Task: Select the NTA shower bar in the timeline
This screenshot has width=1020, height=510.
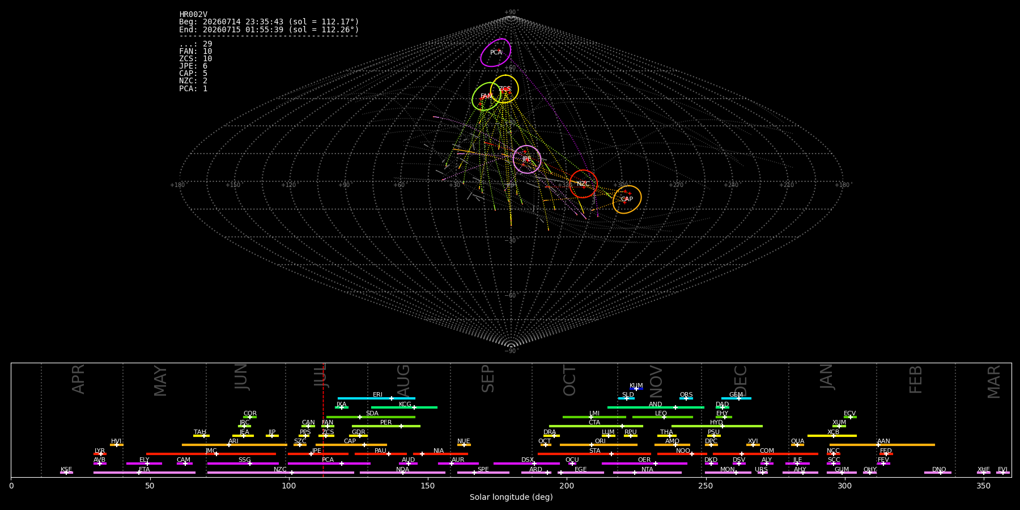Action: coord(647,473)
